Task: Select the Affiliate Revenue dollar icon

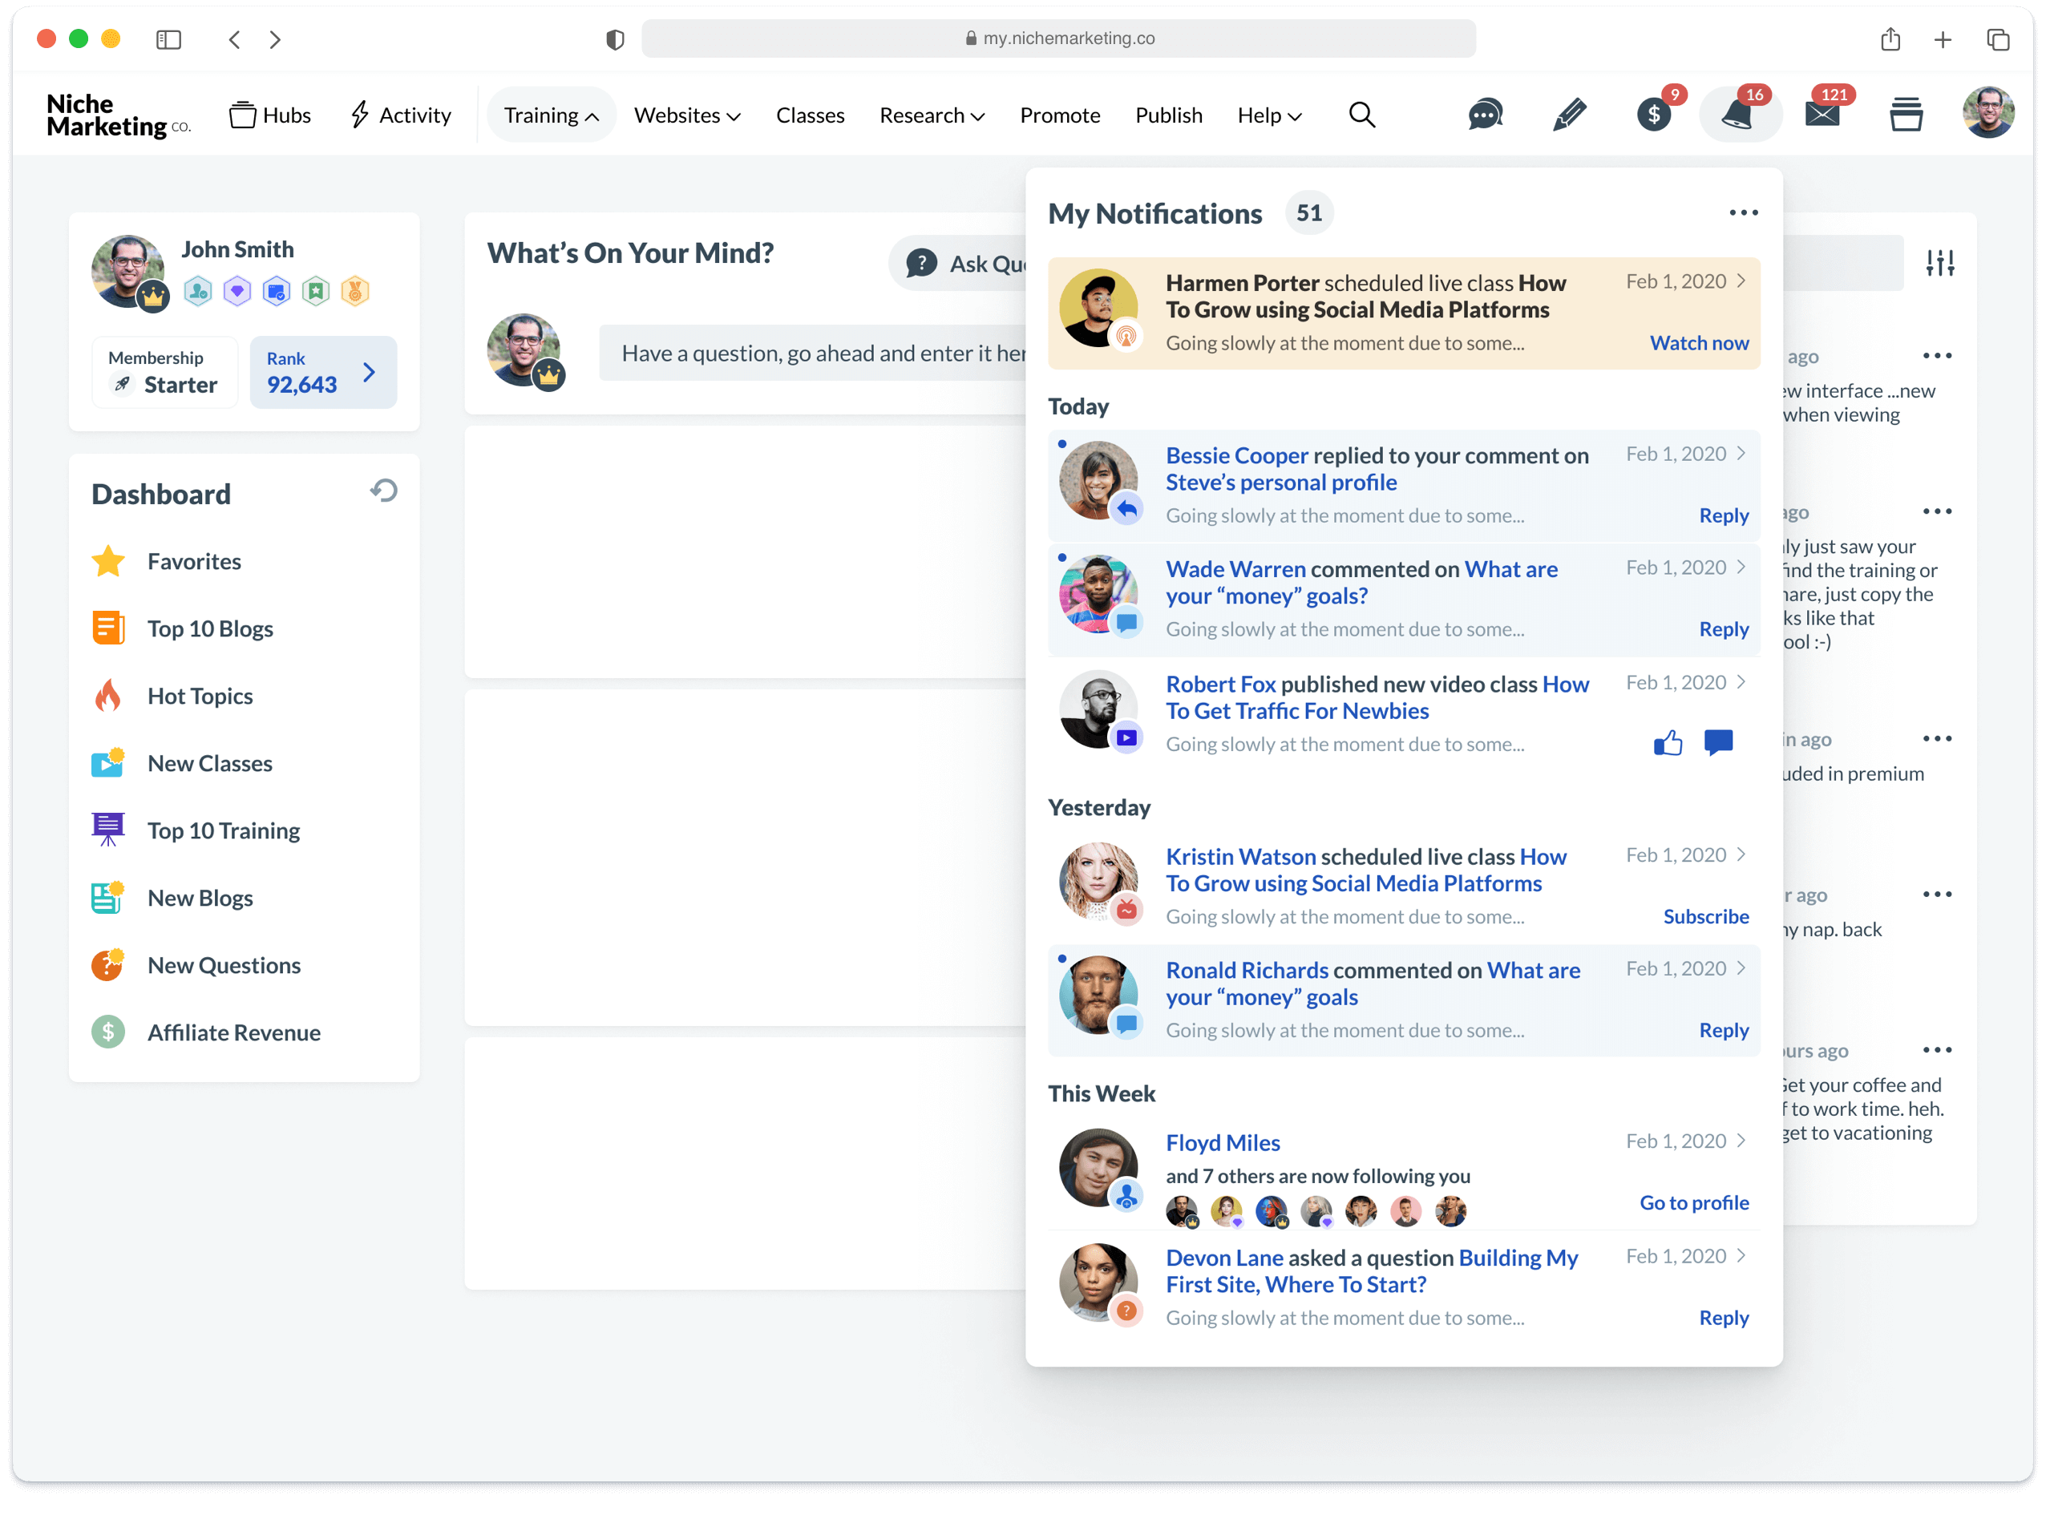Action: click(108, 1032)
